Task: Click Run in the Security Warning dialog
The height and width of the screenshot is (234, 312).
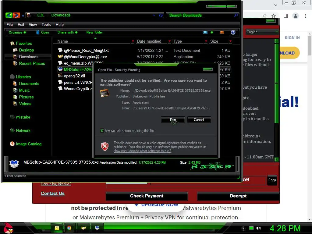Action: tap(173, 120)
